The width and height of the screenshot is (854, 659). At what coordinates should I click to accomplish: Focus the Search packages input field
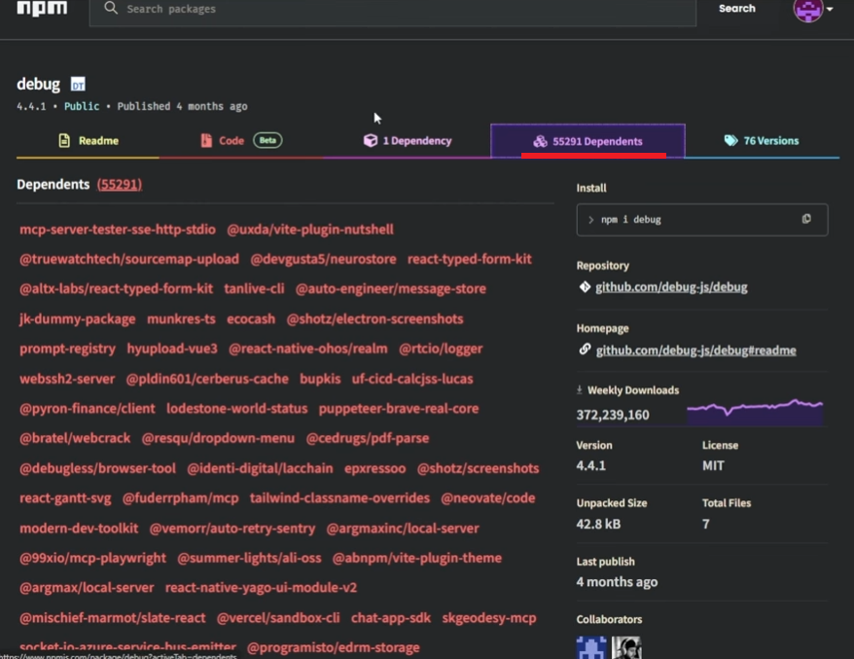click(392, 10)
